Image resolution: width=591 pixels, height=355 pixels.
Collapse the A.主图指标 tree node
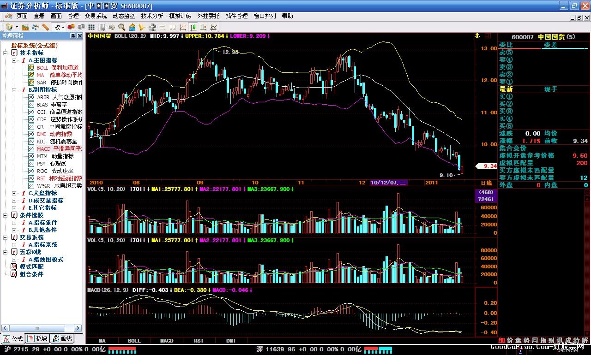point(14,60)
